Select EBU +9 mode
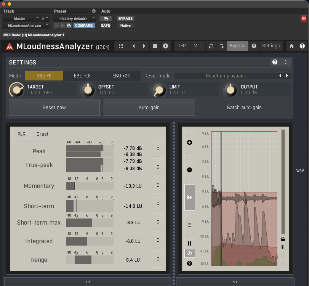The image size is (309, 286). pos(44,76)
